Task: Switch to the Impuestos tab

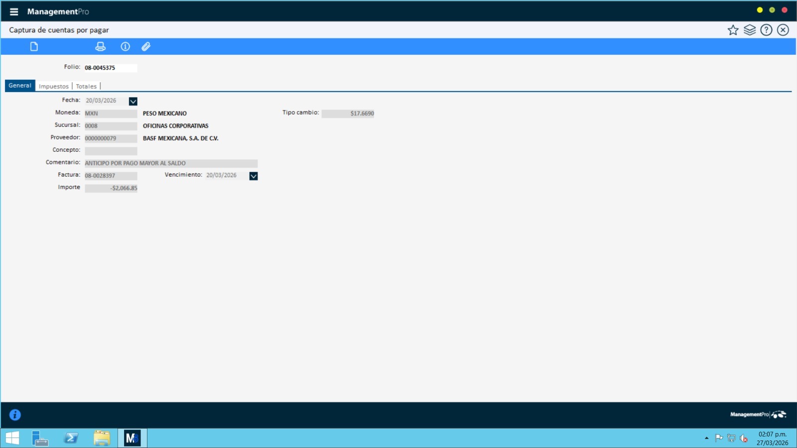Action: [x=54, y=87]
